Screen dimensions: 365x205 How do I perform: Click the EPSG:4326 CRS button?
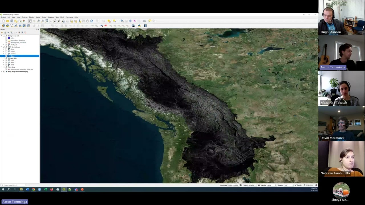[308, 185]
